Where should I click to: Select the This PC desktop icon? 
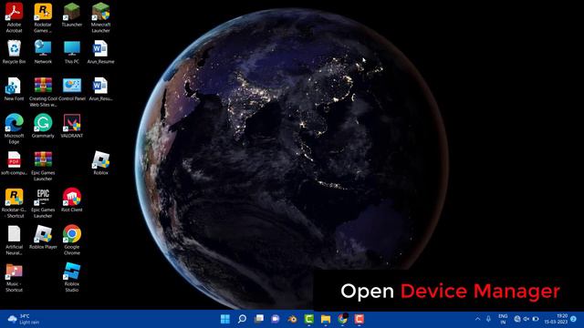pyautogui.click(x=71, y=52)
